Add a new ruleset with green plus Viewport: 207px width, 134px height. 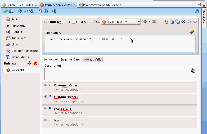29,63
